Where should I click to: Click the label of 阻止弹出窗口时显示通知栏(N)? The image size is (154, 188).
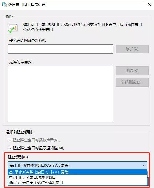[x=39, y=148]
